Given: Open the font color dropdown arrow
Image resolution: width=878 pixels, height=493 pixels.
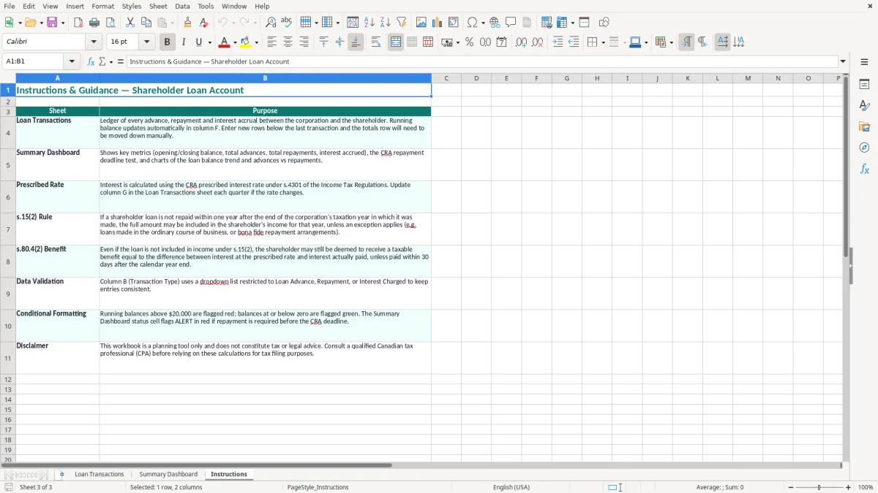Looking at the screenshot, I should (x=234, y=42).
